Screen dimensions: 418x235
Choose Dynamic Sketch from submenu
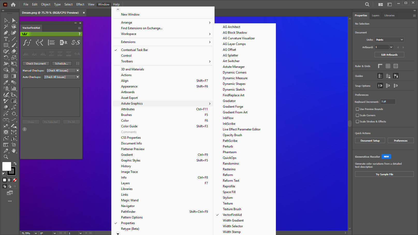(234, 90)
